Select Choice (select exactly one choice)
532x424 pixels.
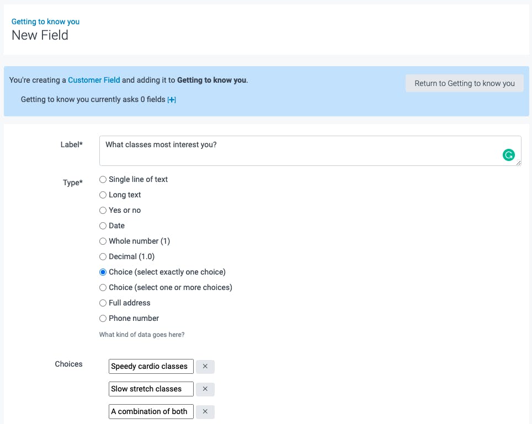click(103, 272)
